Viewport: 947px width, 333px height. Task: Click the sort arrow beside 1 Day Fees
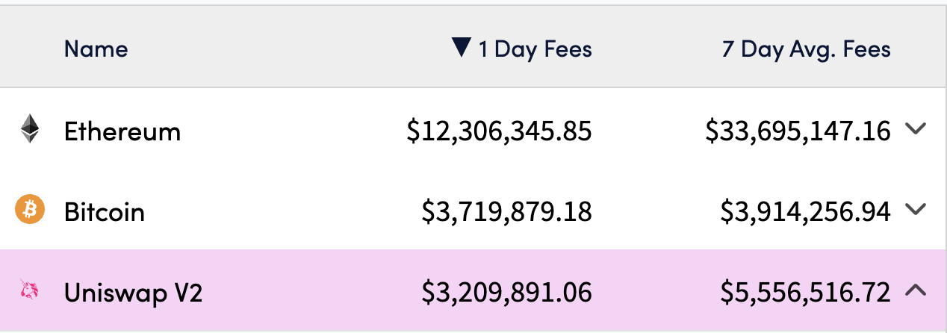(462, 48)
